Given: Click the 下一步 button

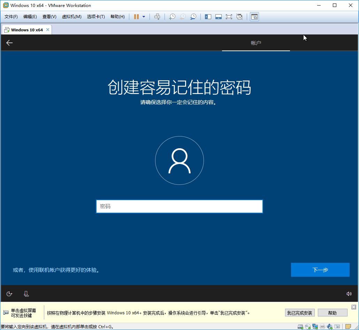Looking at the screenshot, I should 320,270.
